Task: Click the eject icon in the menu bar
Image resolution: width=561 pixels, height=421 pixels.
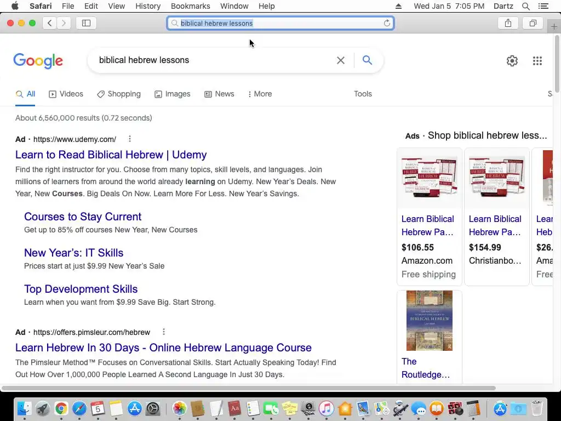Action: [398, 6]
